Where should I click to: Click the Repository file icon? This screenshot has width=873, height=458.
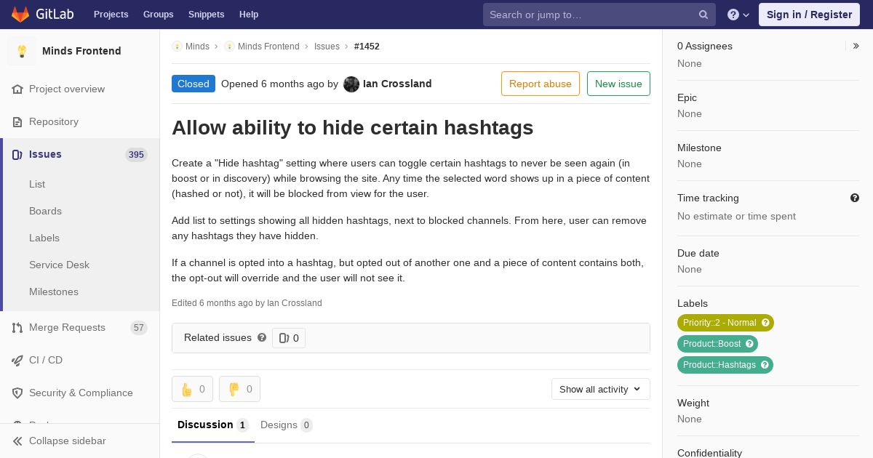coord(17,121)
